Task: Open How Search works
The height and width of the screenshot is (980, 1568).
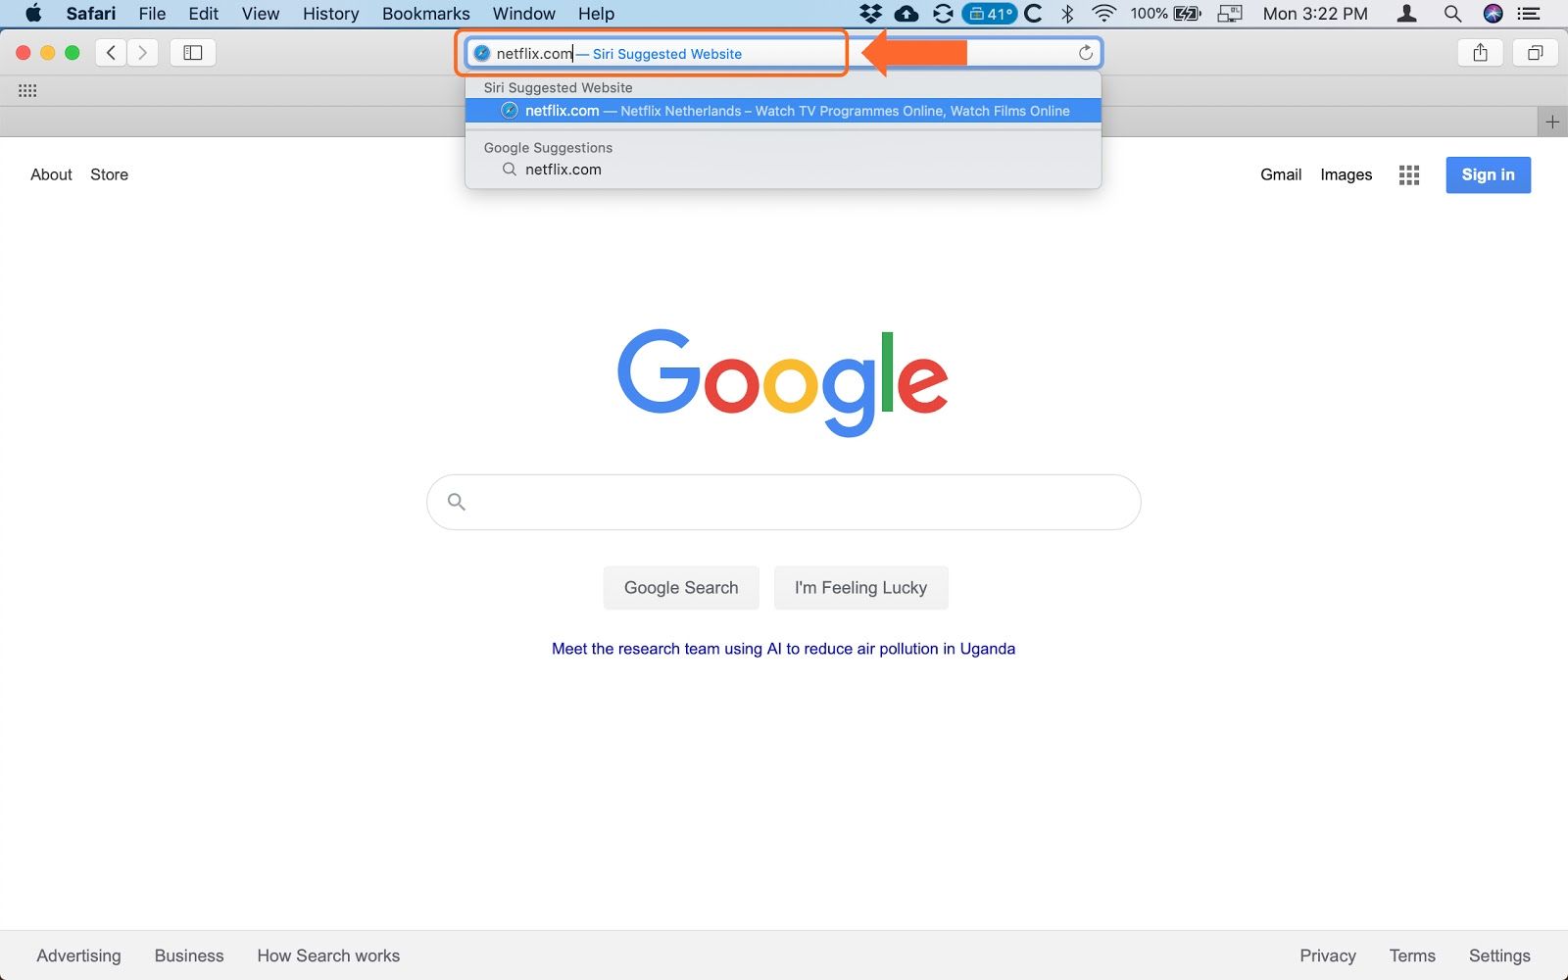Action: pyautogui.click(x=328, y=955)
